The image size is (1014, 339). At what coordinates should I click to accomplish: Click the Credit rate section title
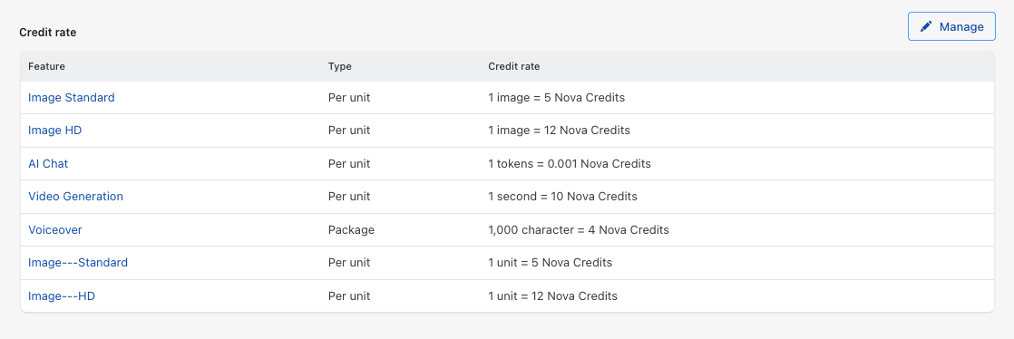(48, 33)
